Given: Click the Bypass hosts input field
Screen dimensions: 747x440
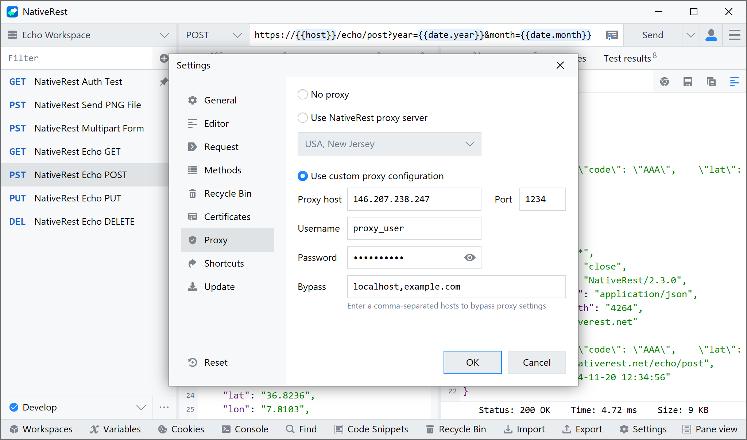Looking at the screenshot, I should coord(456,287).
